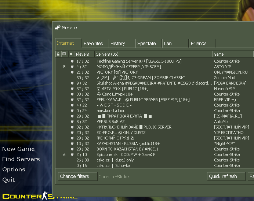Click VAC shield on Epiczone.sk row
This screenshot has width=254, height=201.
[72, 155]
